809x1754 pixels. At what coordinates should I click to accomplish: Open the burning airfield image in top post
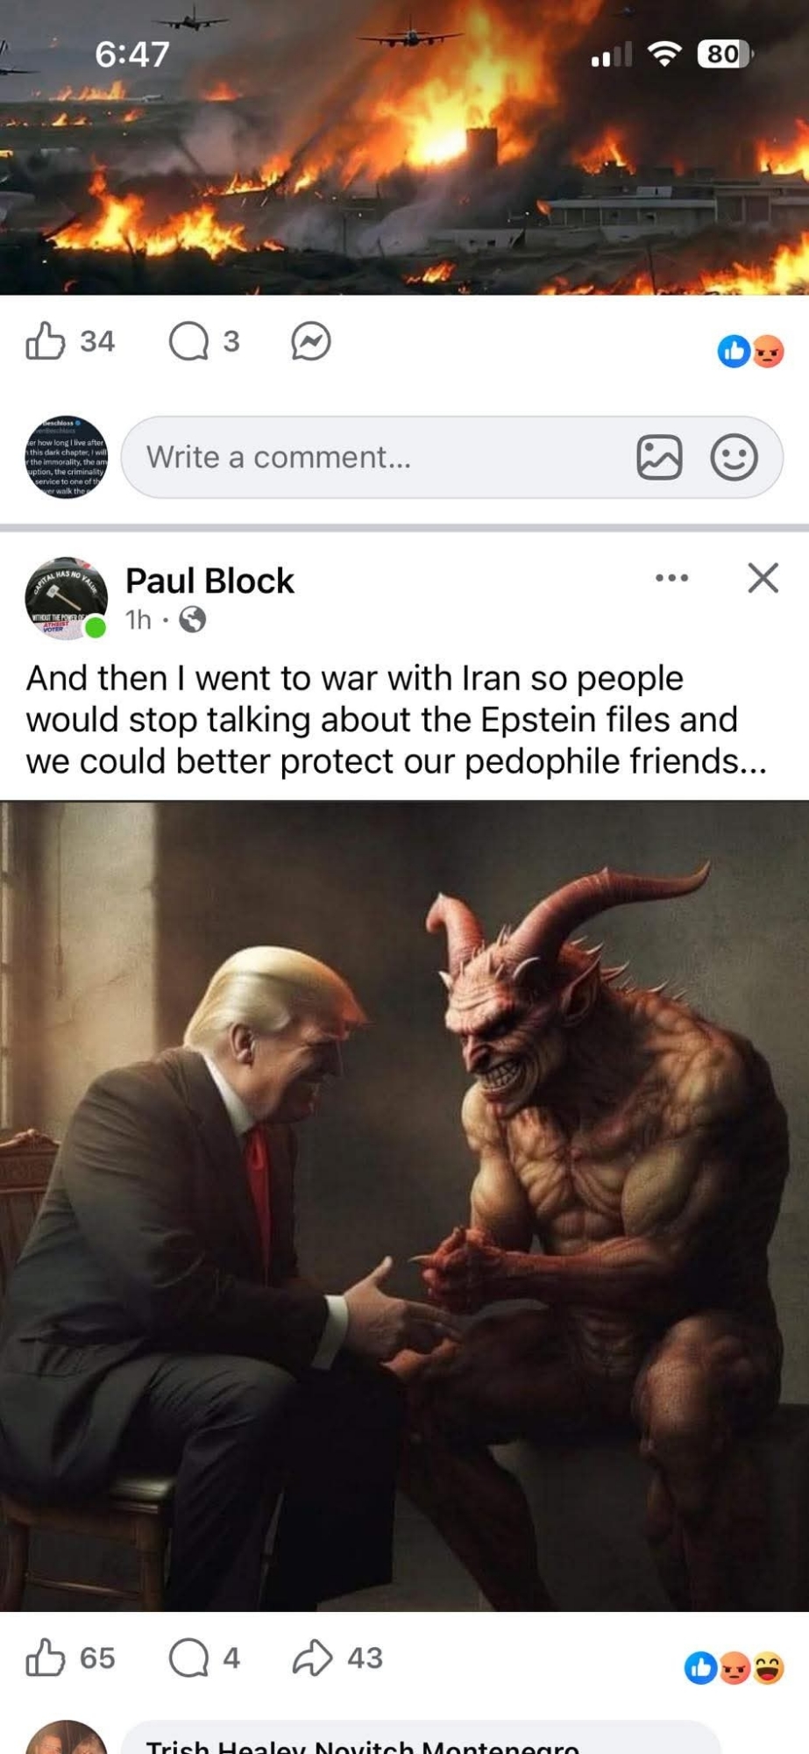404,147
